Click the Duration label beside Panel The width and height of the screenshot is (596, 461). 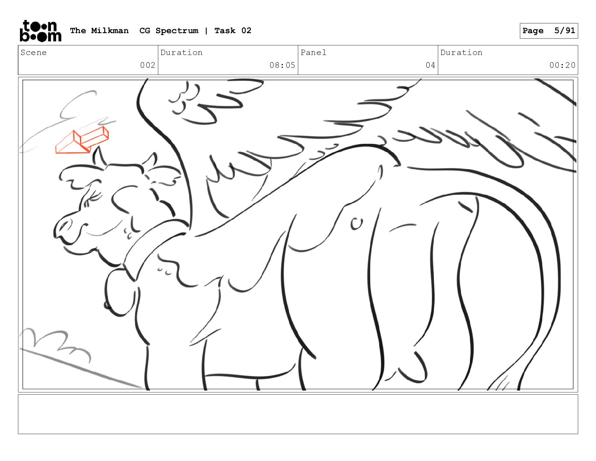(461, 52)
